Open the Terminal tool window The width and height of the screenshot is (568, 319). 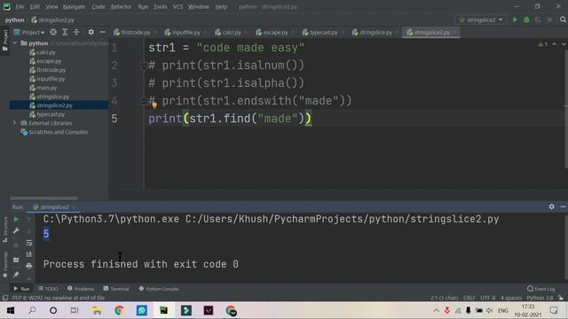[116, 289]
